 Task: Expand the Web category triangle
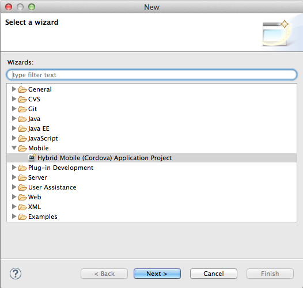point(14,197)
